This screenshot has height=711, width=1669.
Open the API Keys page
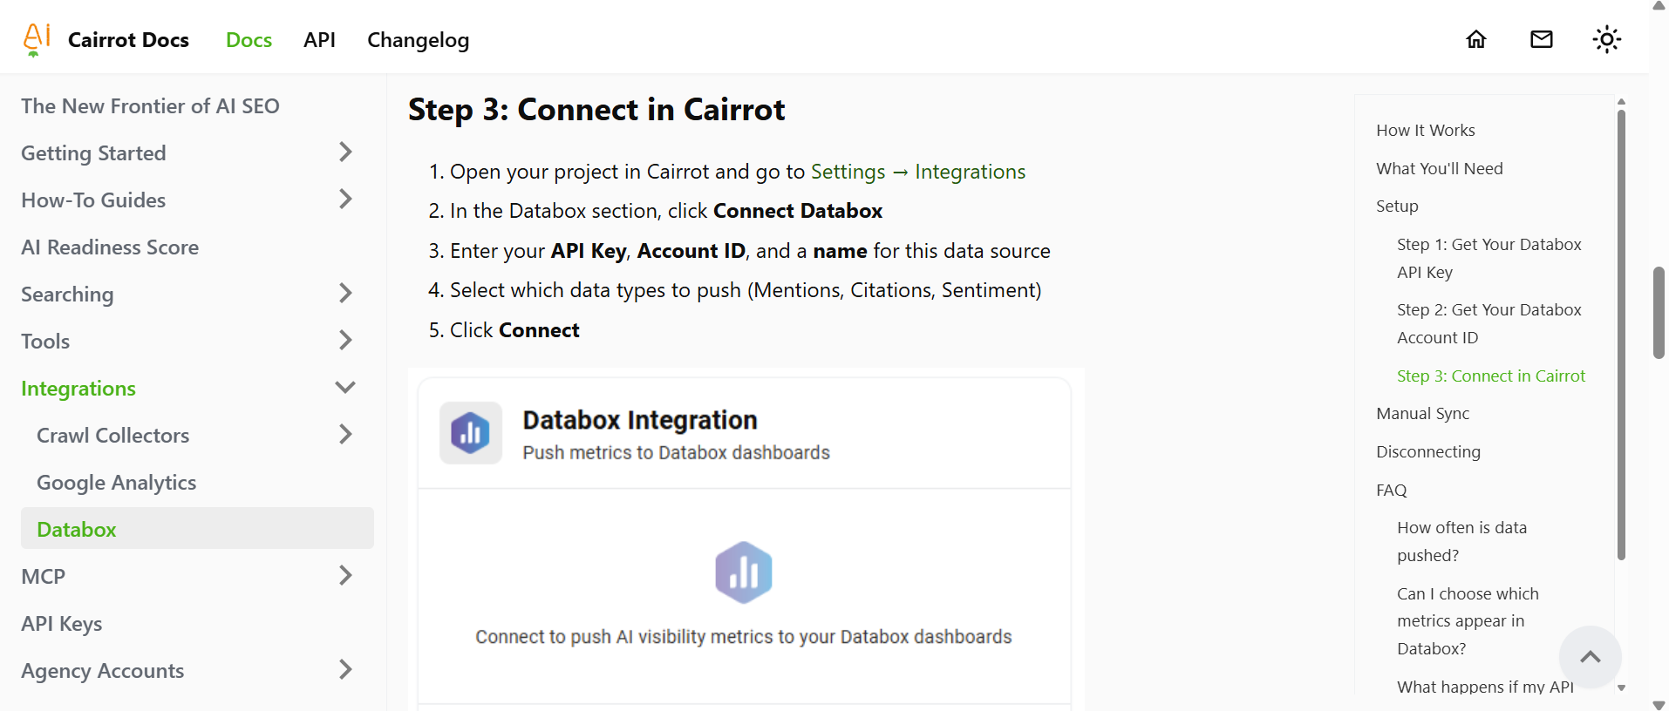coord(62,624)
